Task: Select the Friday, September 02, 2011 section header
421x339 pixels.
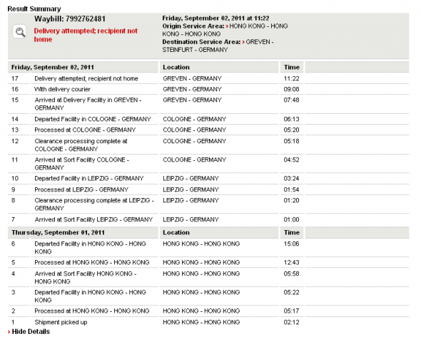Action: pyautogui.click(x=53, y=67)
